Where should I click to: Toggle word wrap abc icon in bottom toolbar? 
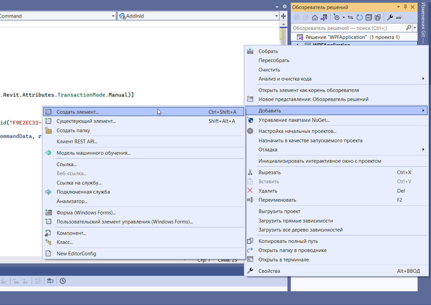point(50,281)
